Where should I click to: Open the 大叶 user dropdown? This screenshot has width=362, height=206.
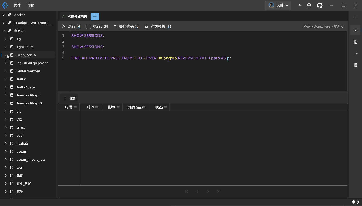[x=278, y=5]
